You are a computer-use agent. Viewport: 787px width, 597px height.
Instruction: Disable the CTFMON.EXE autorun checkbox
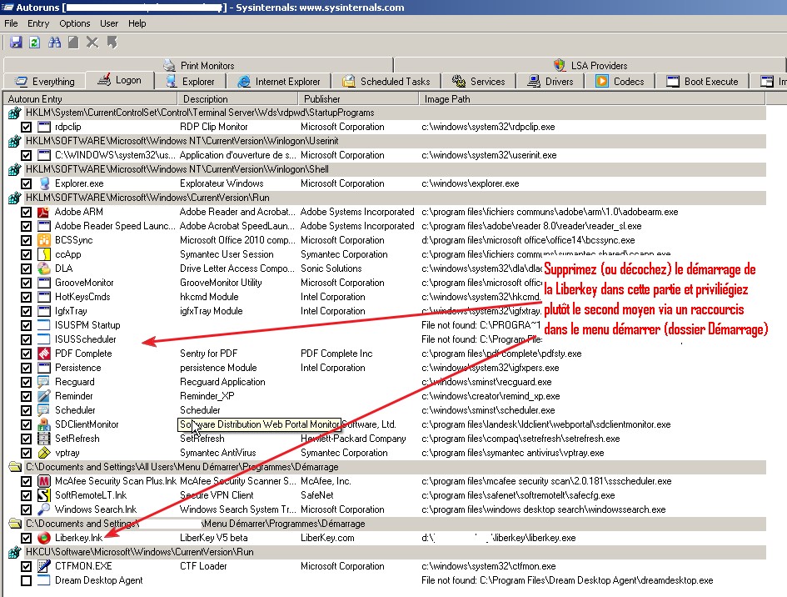coord(27,566)
